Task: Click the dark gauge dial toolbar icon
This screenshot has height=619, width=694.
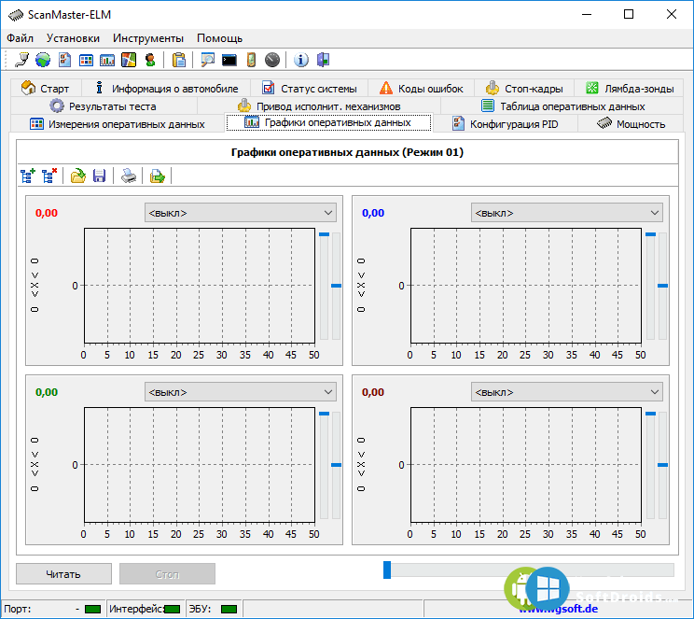Action: click(272, 60)
